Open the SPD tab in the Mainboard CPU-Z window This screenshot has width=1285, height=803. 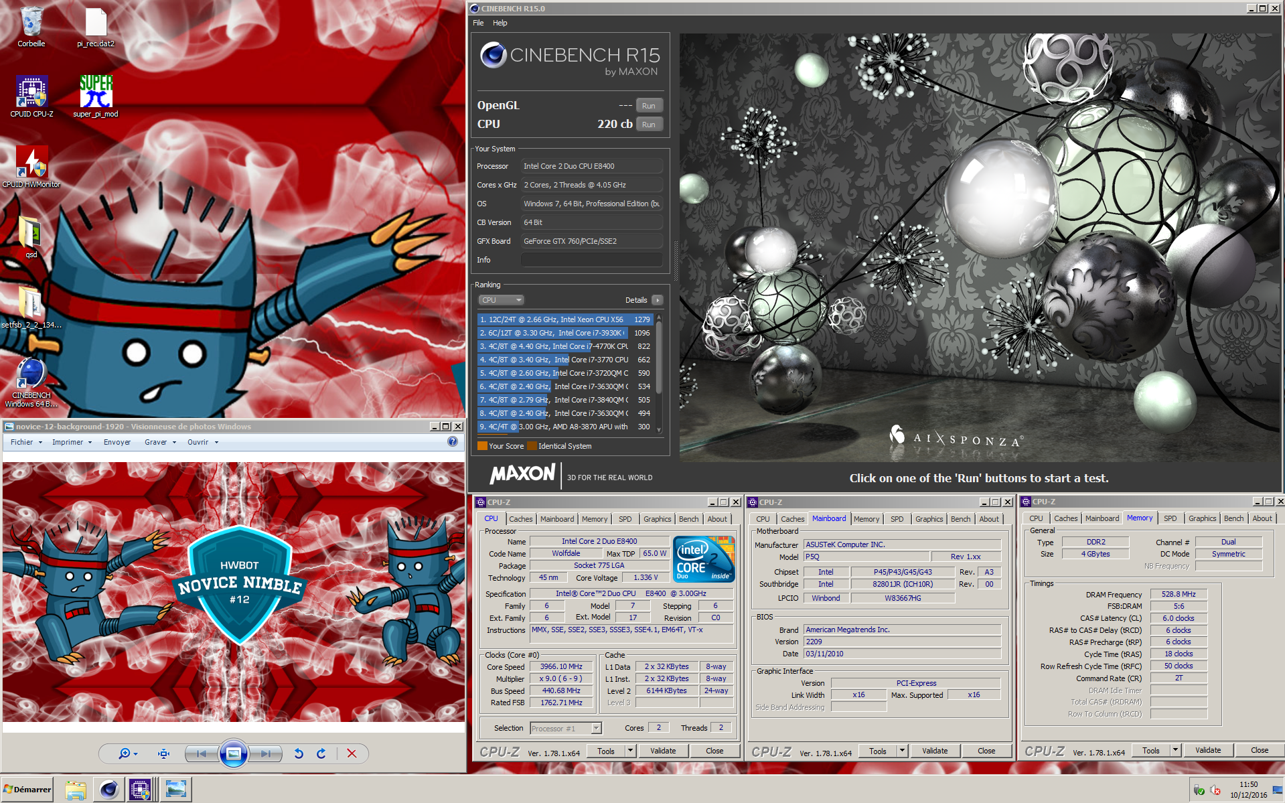tap(897, 519)
